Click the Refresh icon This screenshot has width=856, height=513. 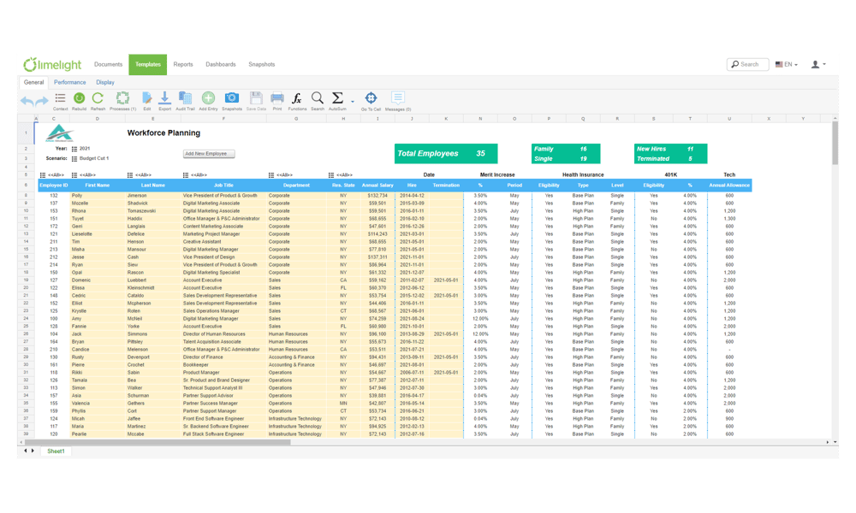click(x=98, y=98)
